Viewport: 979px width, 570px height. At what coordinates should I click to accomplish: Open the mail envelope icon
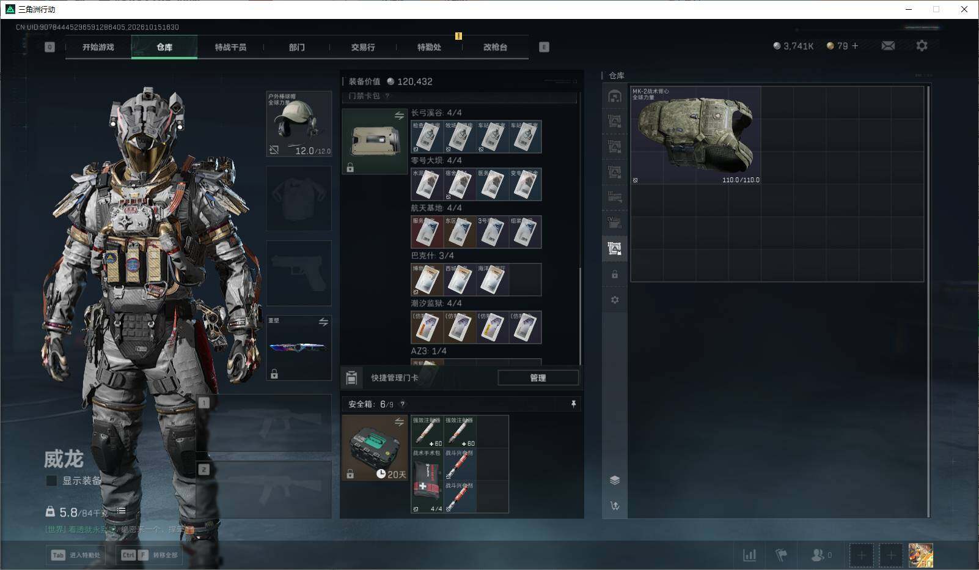888,46
